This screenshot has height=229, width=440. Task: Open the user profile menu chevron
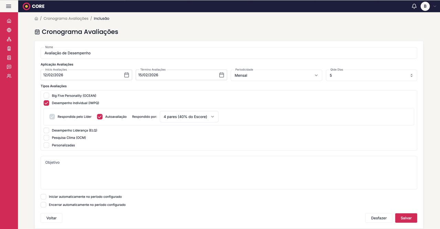[435, 6]
